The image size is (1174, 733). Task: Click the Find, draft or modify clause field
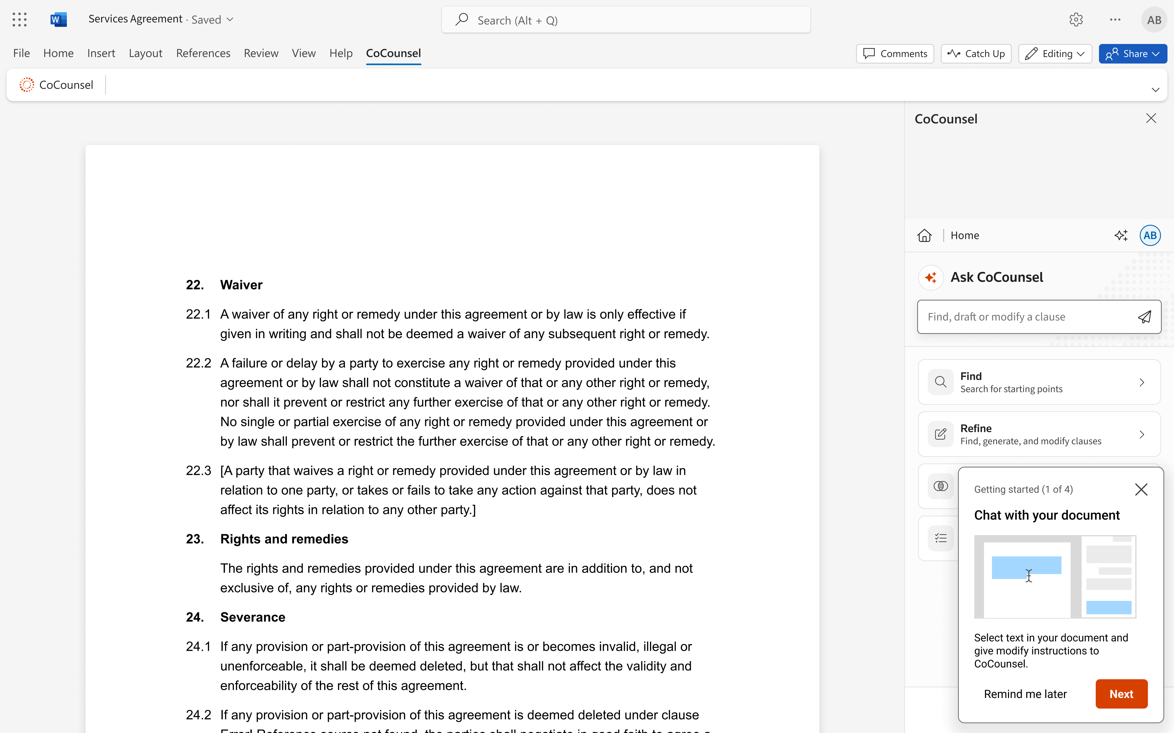pyautogui.click(x=1026, y=317)
